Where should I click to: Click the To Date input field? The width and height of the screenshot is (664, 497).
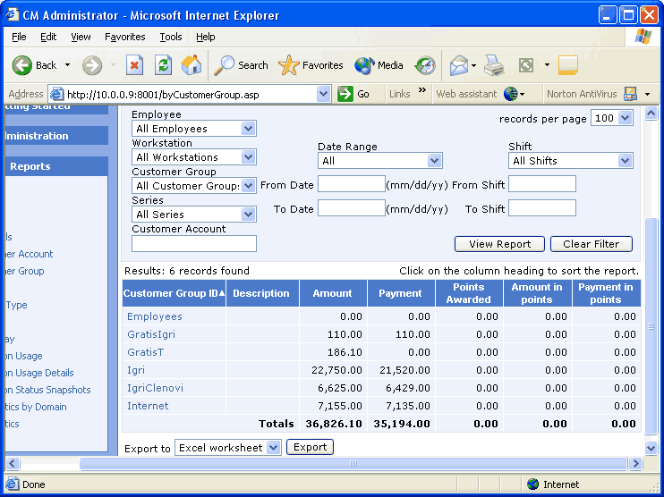[x=352, y=208]
